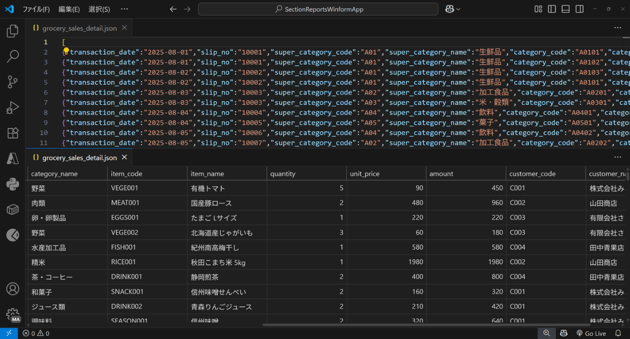The image size is (630, 339).
Task: Click the errors and warnings status indicator
Action: [x=36, y=333]
